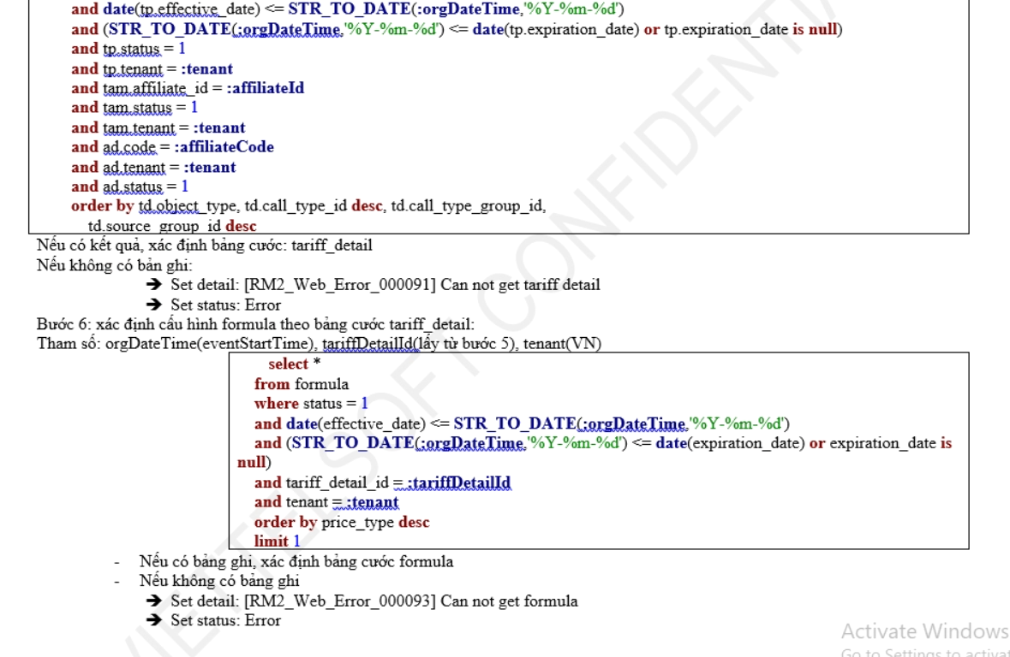Click the "limit 1" line in query
This screenshot has height=657, width=1010.
tap(277, 542)
